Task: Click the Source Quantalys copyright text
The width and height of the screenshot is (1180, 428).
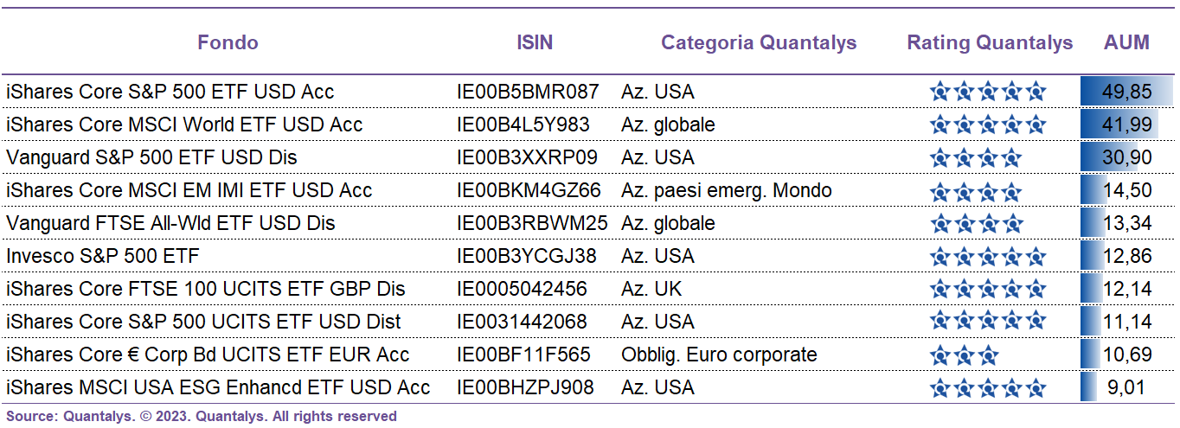Action: click(x=202, y=416)
